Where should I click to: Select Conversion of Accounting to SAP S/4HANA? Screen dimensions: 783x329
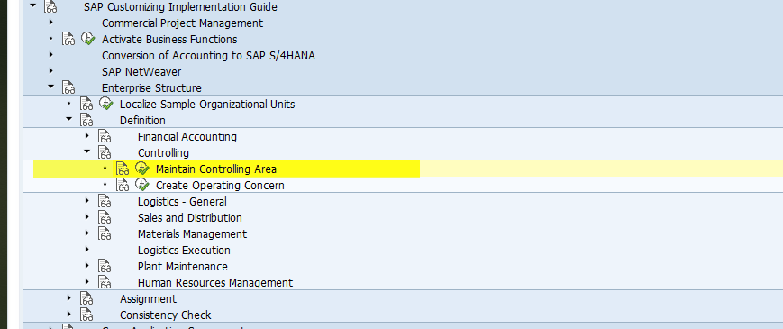tap(208, 55)
